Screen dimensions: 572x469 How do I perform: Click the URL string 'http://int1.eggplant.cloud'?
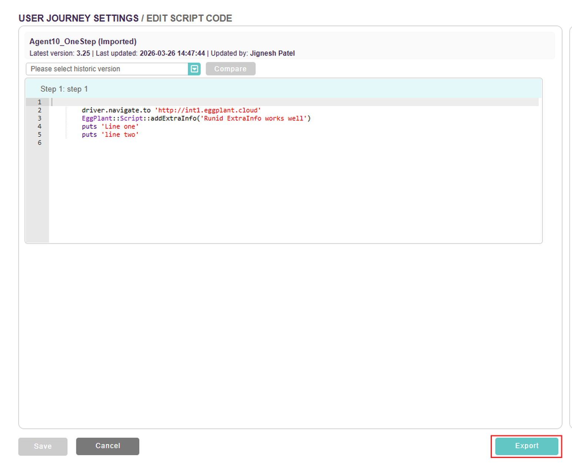208,110
